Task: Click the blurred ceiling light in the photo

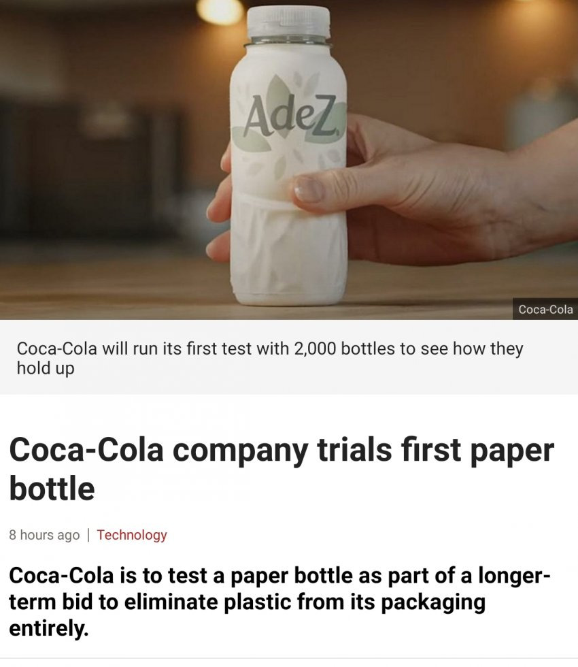Action: (220, 11)
